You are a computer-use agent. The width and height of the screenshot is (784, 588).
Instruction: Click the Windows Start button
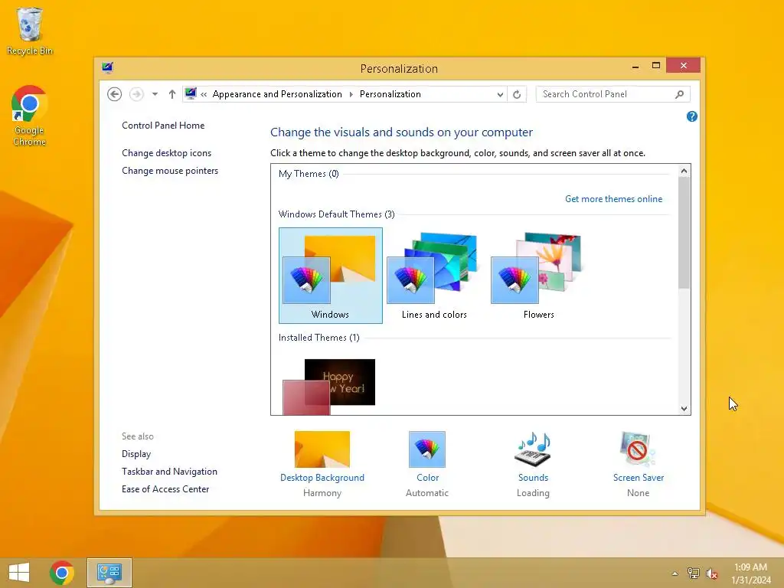click(19, 573)
